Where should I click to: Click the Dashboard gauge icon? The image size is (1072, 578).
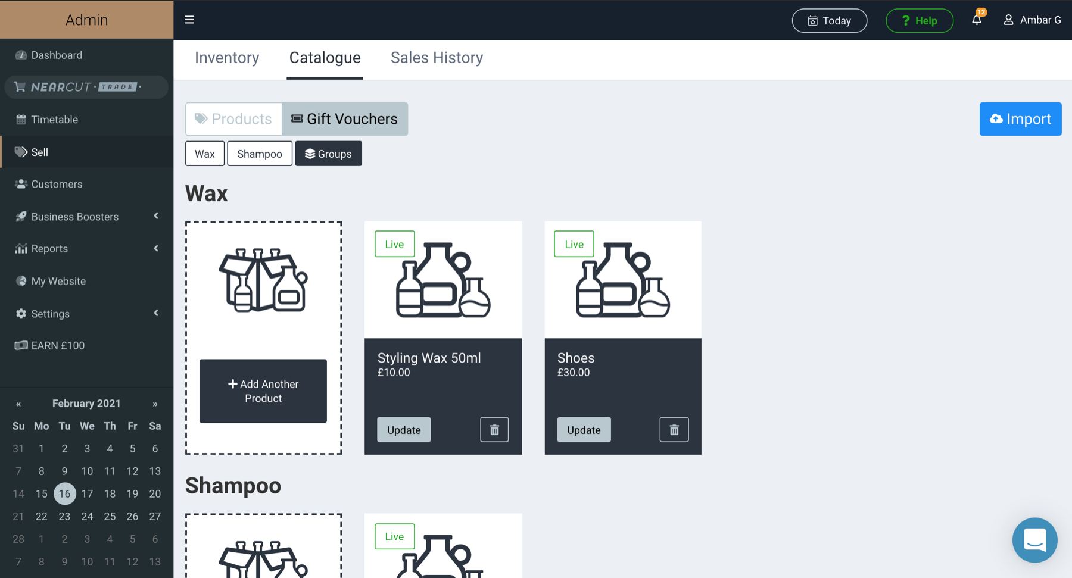[21, 55]
